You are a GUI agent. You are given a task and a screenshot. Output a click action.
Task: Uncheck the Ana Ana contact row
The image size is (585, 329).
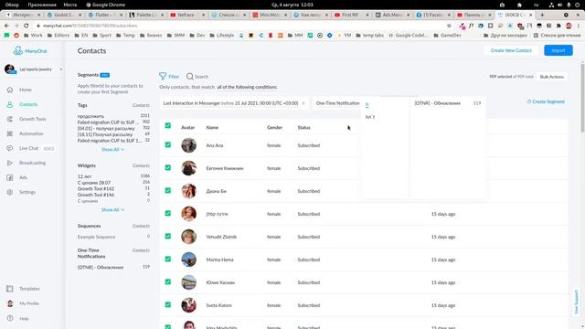[x=168, y=144]
